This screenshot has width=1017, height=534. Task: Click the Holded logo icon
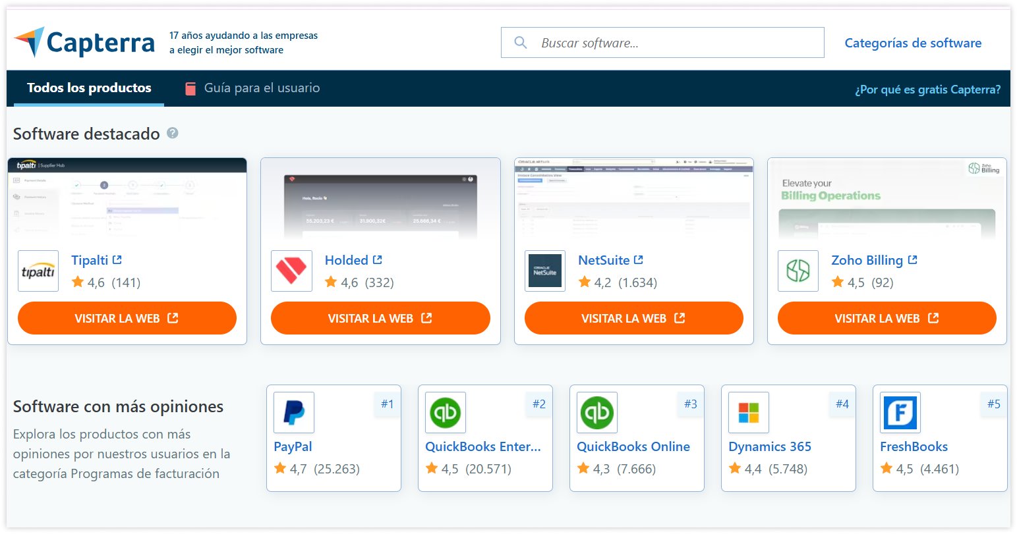tap(291, 271)
